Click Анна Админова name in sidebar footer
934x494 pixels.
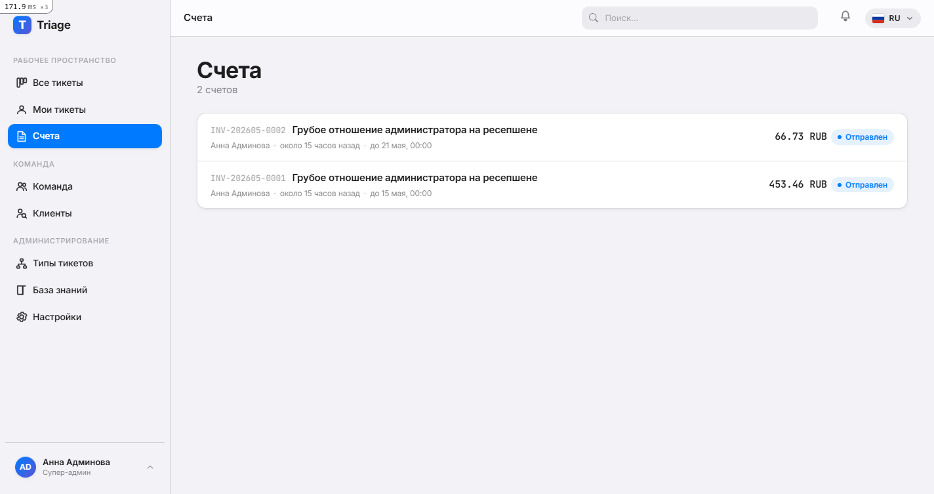(76, 462)
